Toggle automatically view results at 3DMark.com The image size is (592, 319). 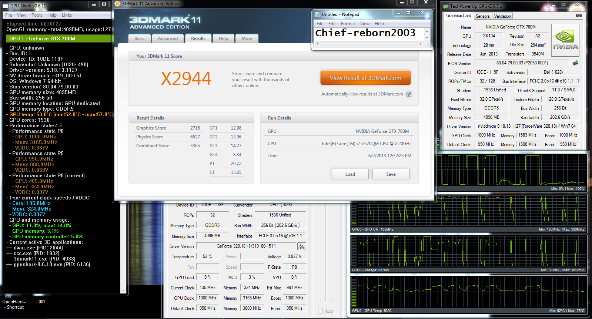tap(409, 94)
